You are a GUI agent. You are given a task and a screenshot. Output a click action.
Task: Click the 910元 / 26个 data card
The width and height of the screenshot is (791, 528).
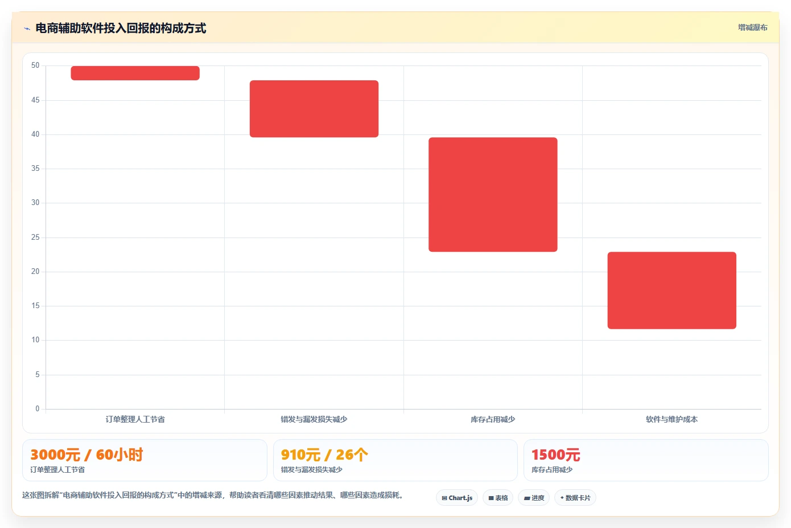[x=395, y=460]
